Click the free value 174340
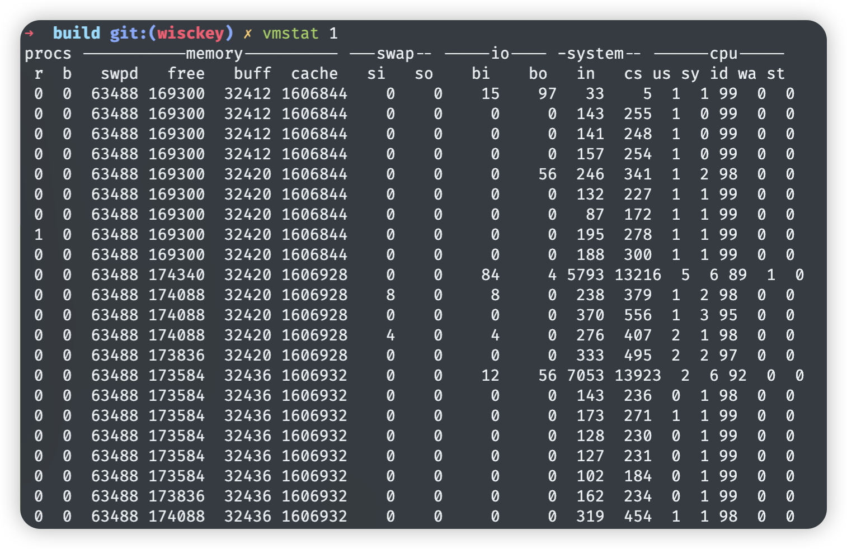This screenshot has width=847, height=549. [x=177, y=275]
